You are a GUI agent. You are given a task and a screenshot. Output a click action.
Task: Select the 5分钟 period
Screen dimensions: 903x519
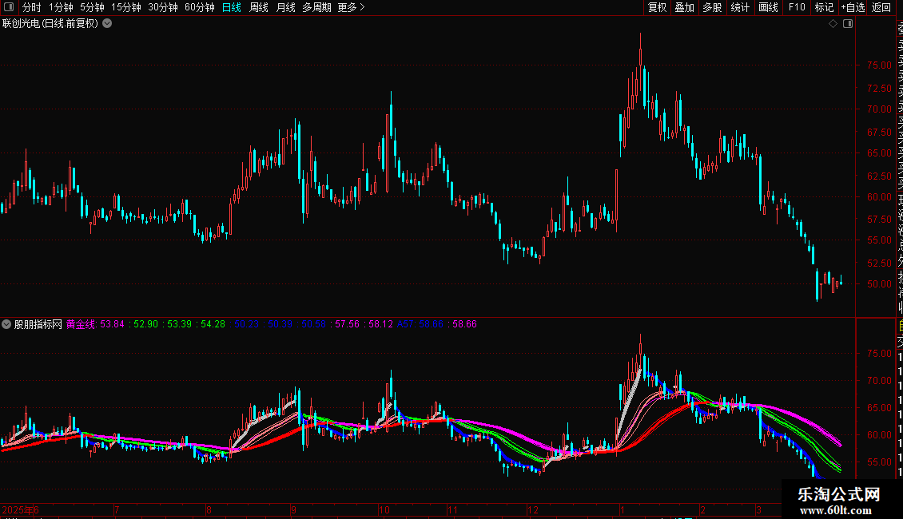(x=92, y=7)
